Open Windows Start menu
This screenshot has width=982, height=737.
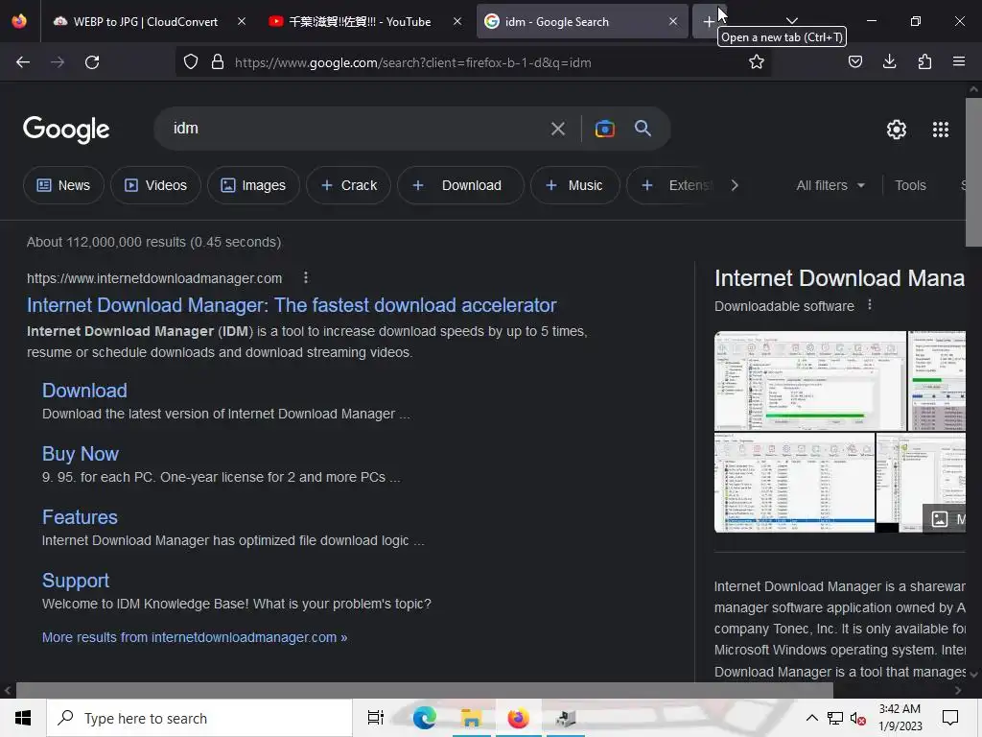[23, 718]
